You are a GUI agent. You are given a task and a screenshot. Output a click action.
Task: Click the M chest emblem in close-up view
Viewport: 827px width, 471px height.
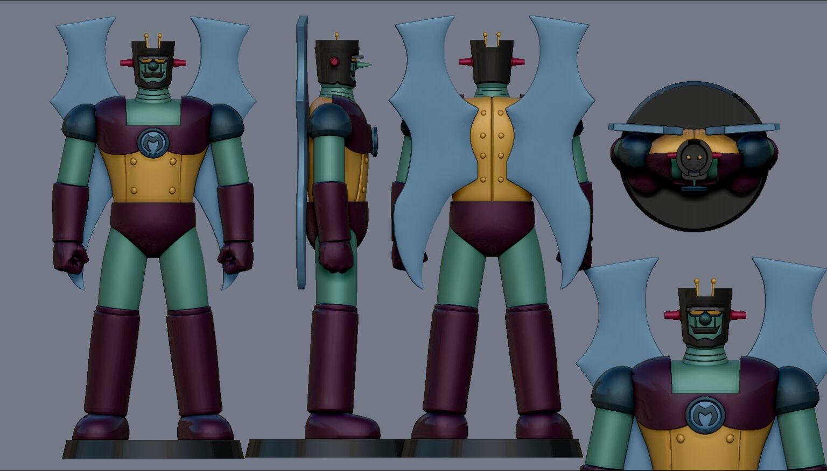(705, 415)
